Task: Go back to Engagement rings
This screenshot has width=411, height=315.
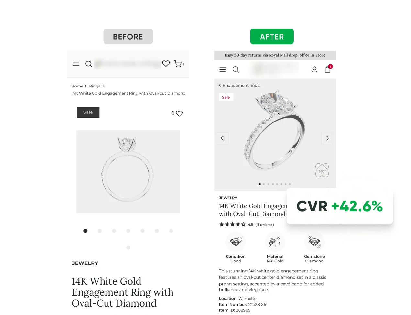Action: 239,85
